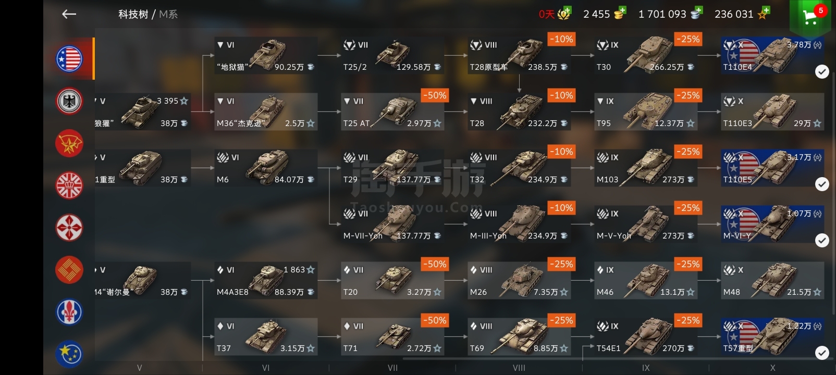Viewport: 836px width, 375px height.
Task: Select the European nation stars icon
Action: (69, 353)
